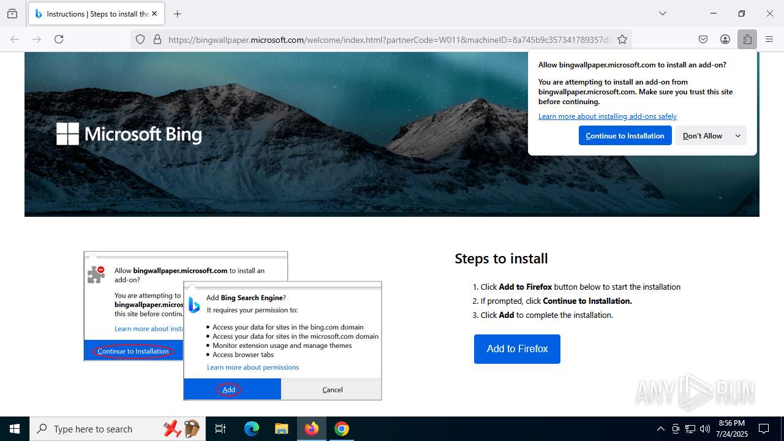Click the Microsoft Bing logo

[129, 134]
